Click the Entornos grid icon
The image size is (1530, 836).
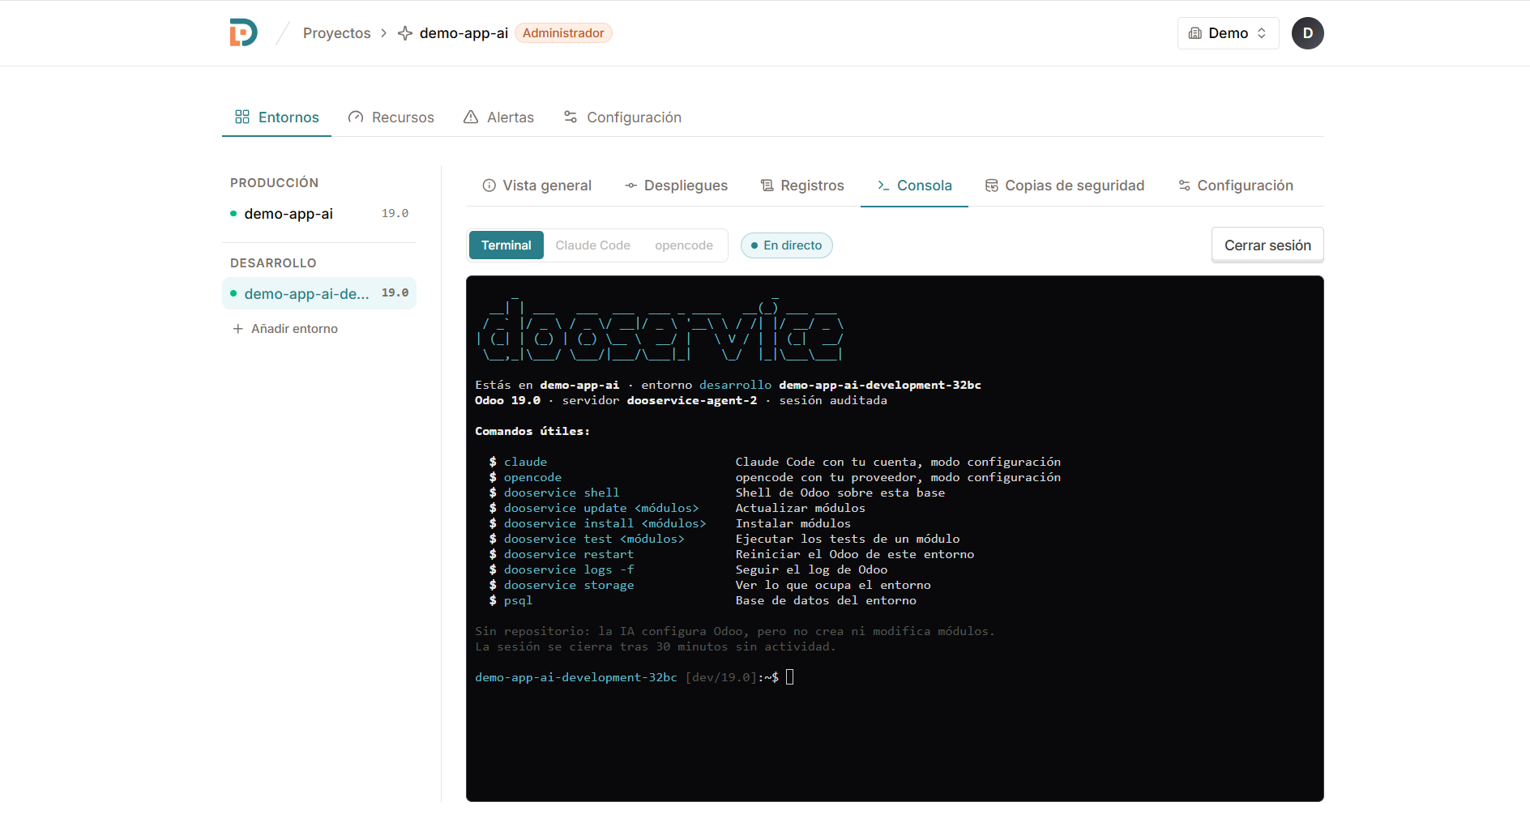(x=241, y=117)
